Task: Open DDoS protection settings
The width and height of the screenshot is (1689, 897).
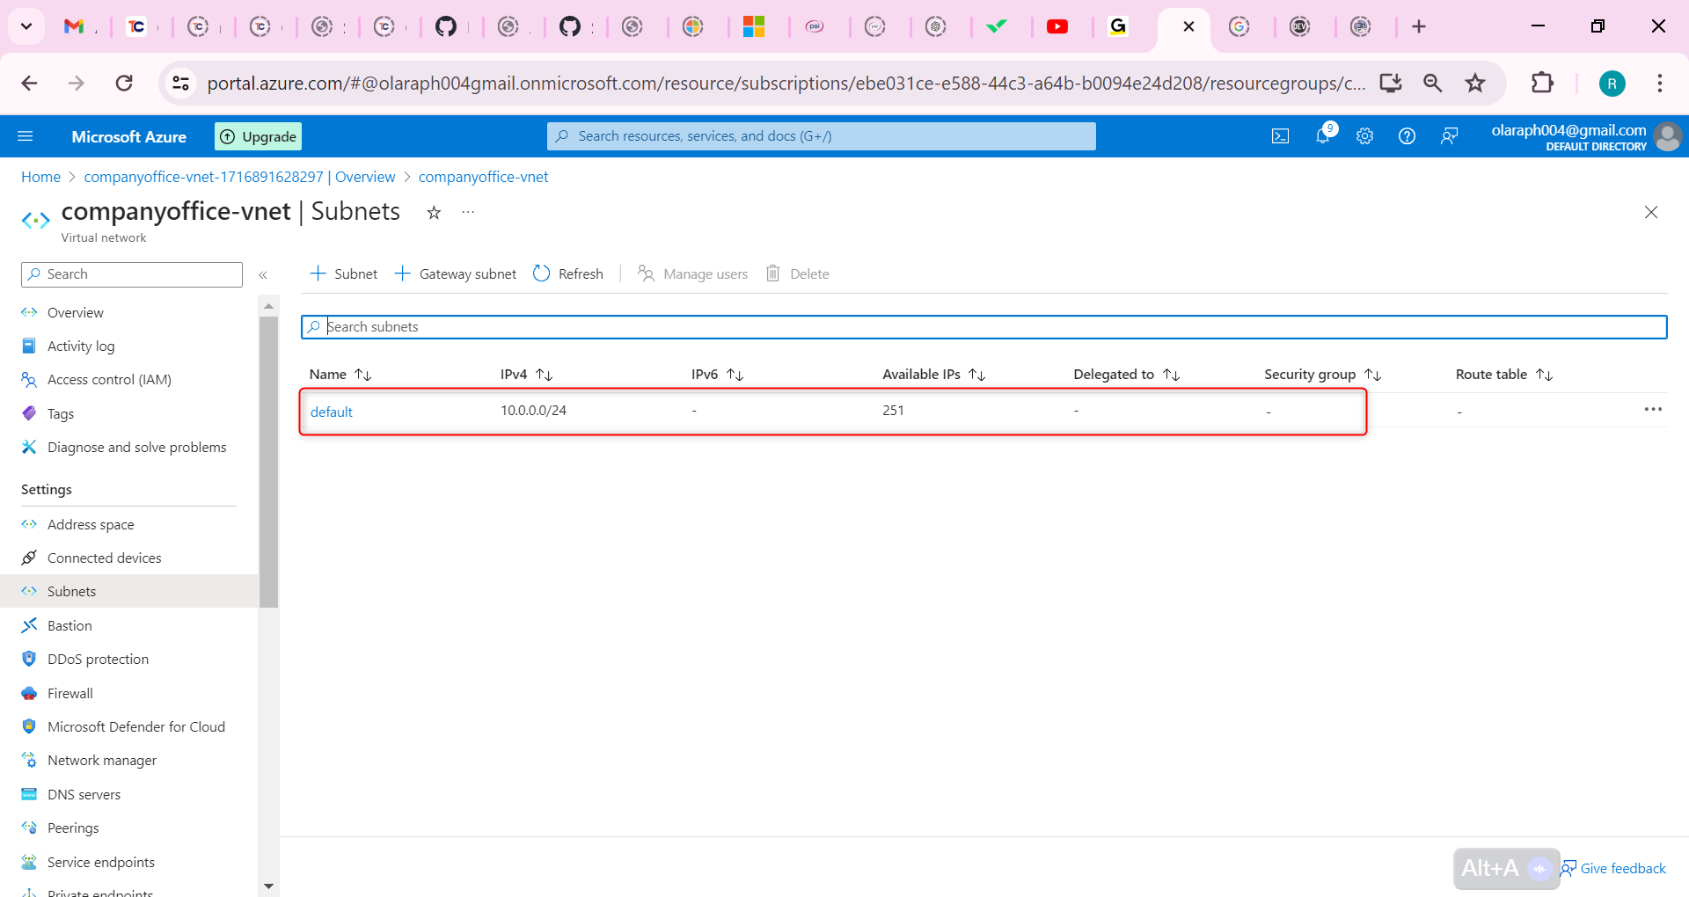Action: (98, 658)
